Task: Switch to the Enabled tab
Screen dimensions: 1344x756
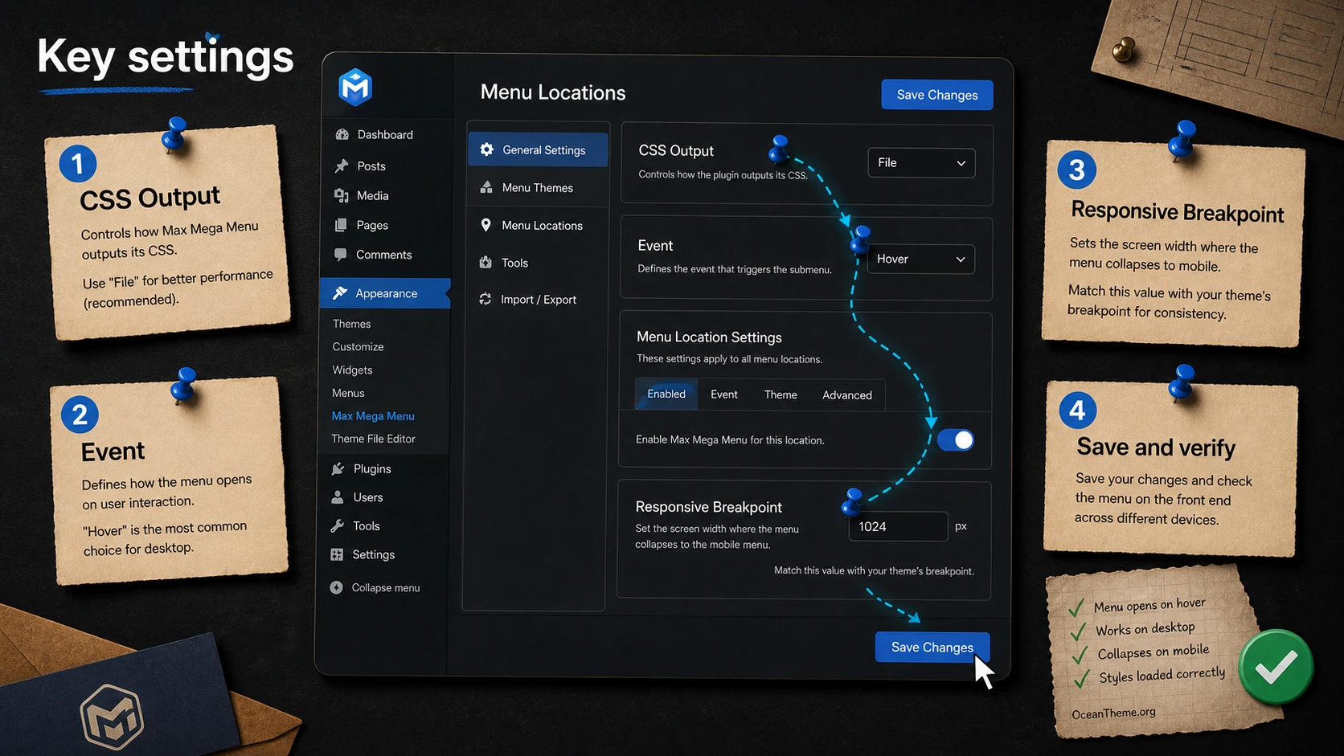Action: coord(666,394)
